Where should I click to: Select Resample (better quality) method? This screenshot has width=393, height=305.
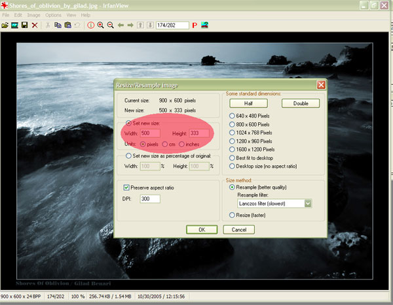coord(232,187)
